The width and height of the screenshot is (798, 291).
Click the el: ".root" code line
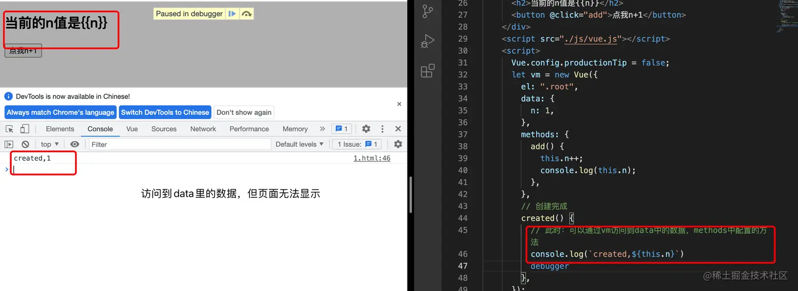click(x=550, y=86)
